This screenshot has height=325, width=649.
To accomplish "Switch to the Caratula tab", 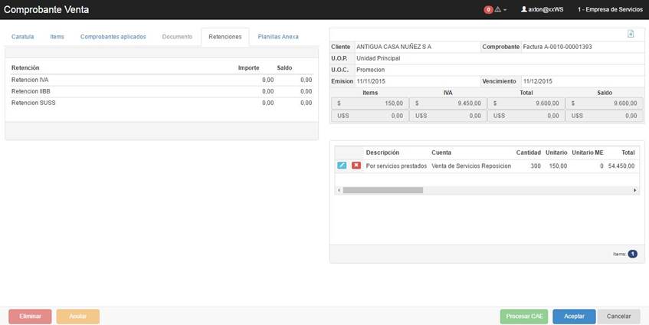I will [x=22, y=37].
